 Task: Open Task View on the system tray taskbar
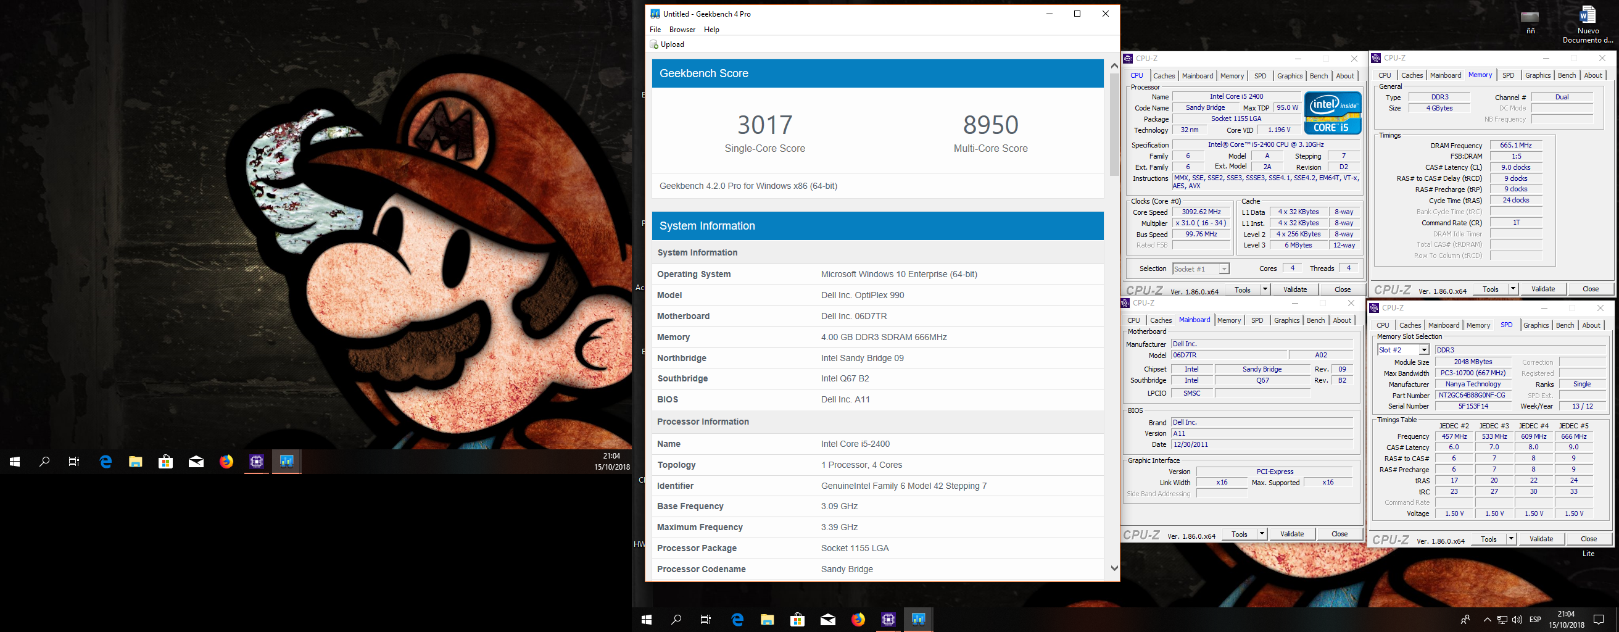(x=706, y=620)
